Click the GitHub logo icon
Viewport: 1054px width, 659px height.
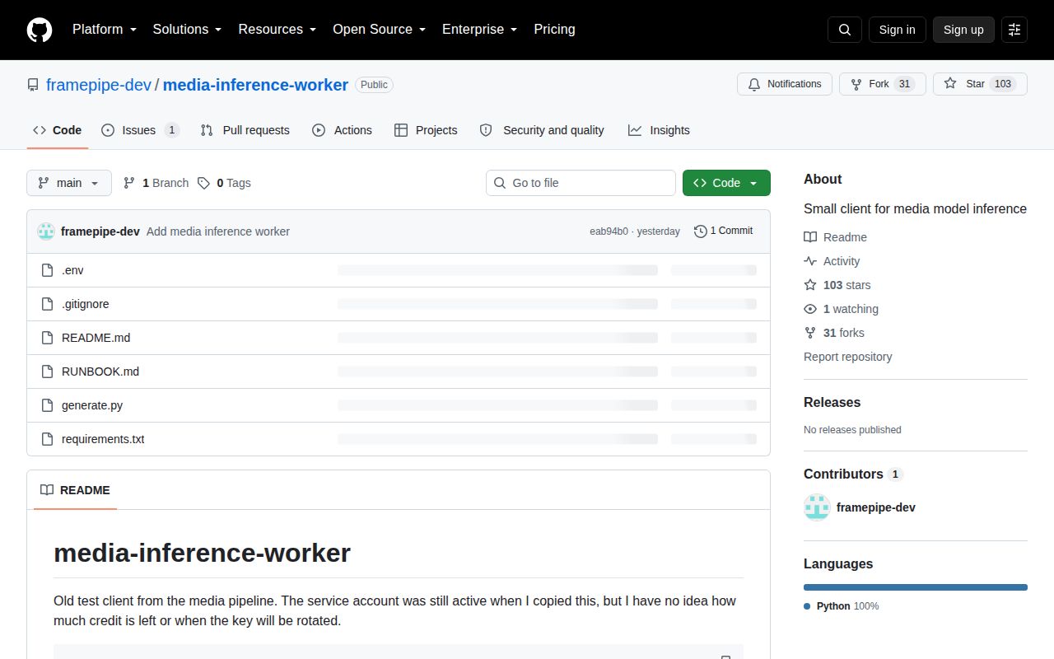pyautogui.click(x=40, y=30)
